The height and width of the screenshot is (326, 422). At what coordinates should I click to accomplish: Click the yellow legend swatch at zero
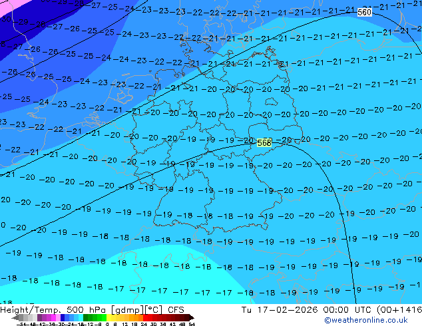pyautogui.click(x=108, y=317)
